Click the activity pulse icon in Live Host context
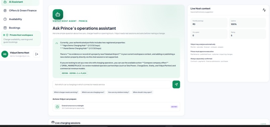 point(264,10)
